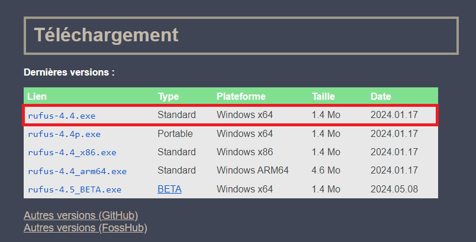Click the Taille column header
This screenshot has height=242, width=476.
pos(323,96)
